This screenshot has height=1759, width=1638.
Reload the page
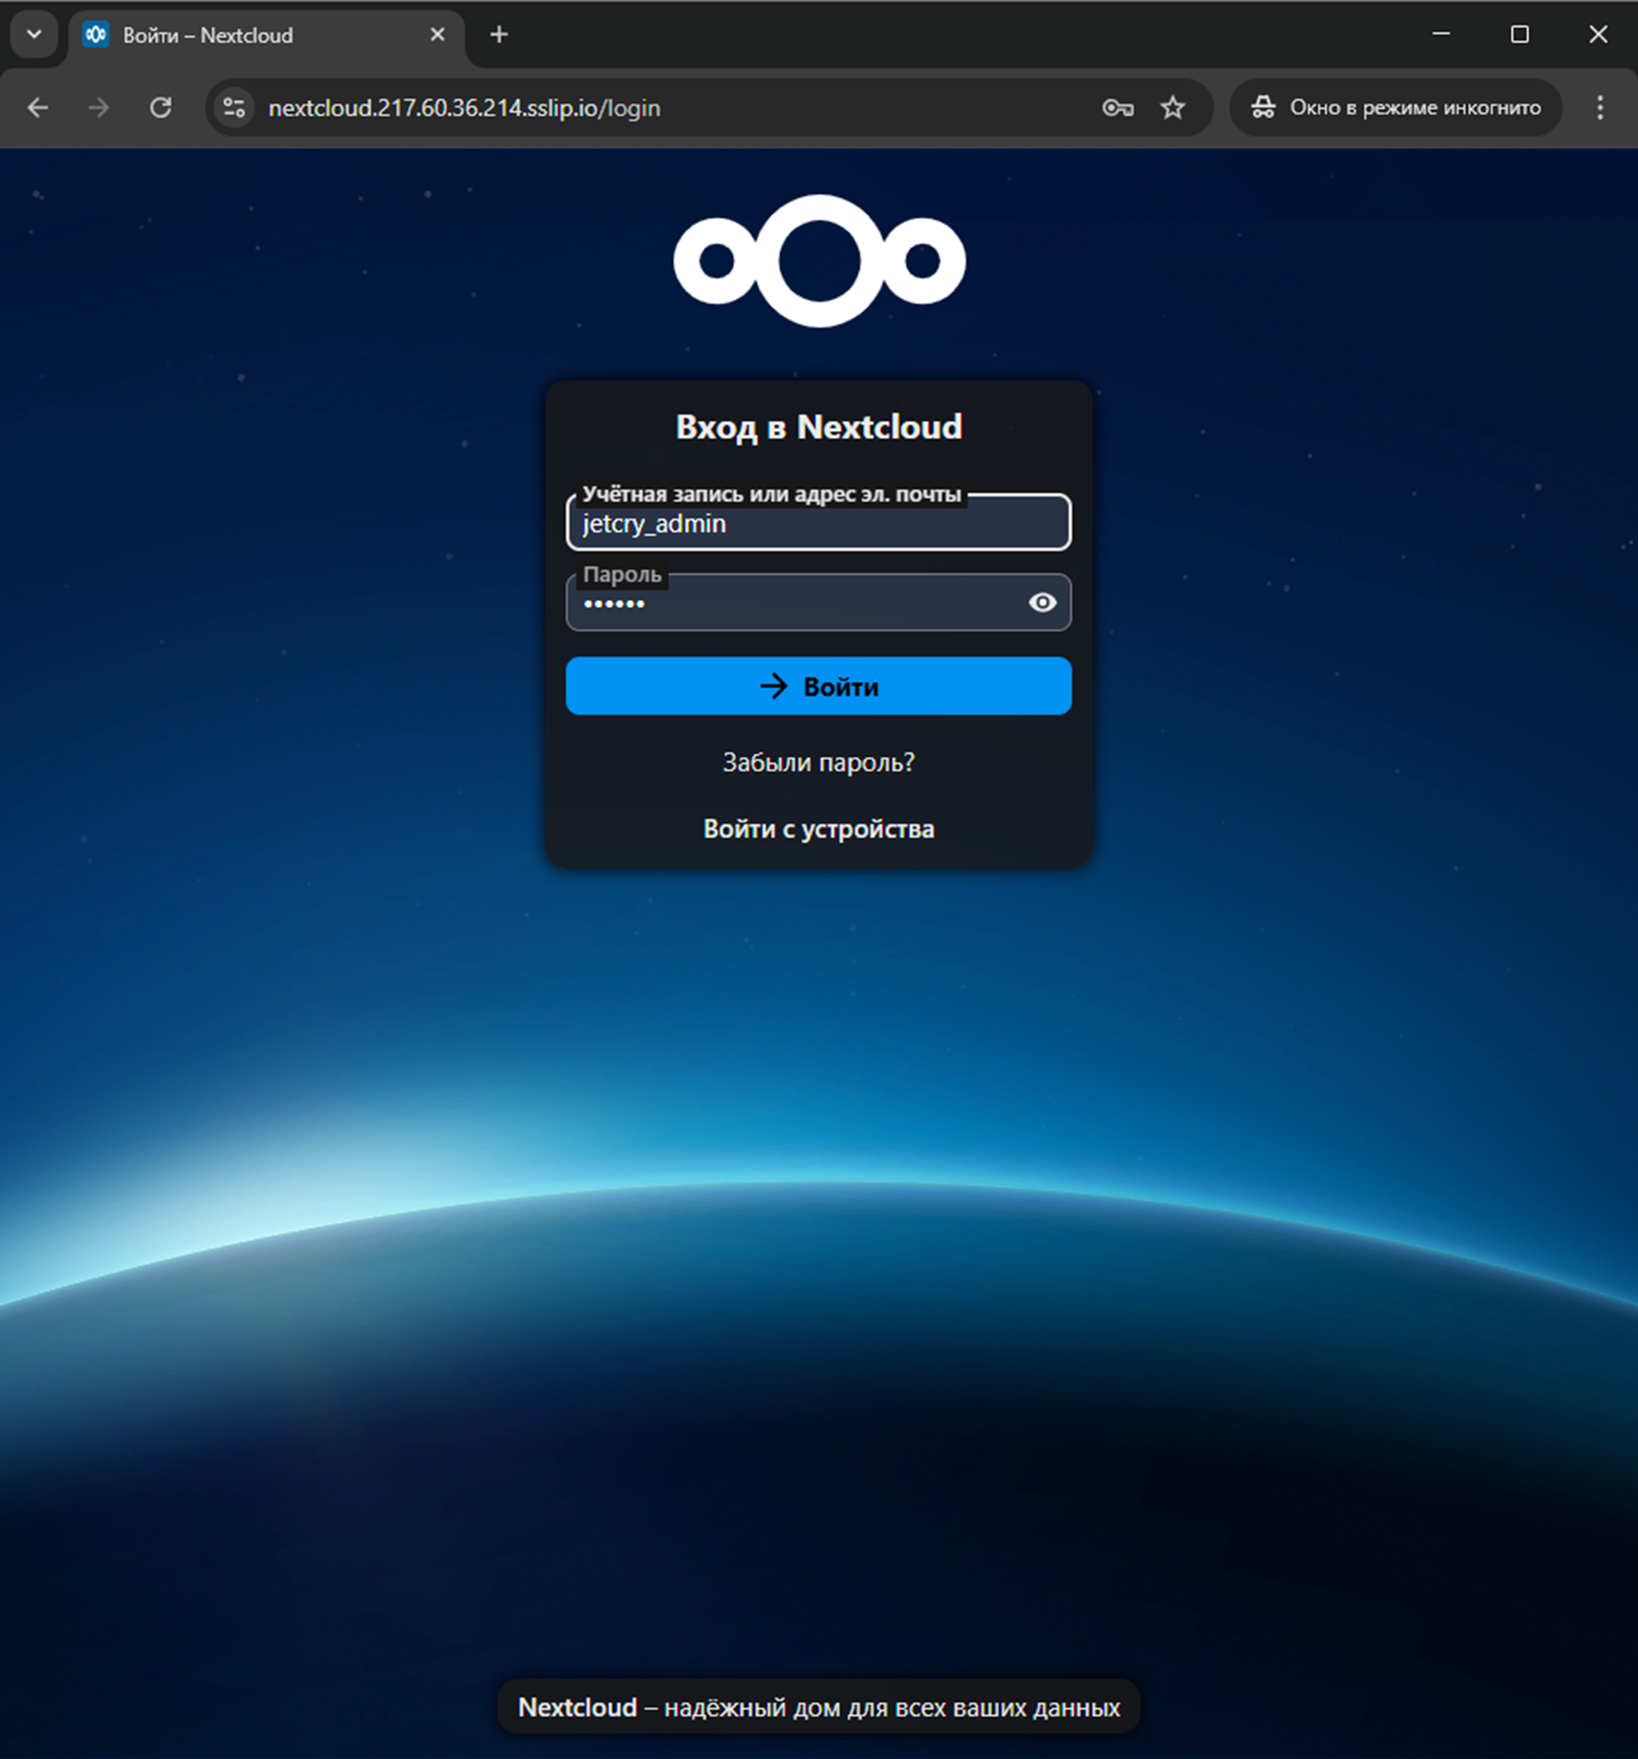click(x=160, y=108)
